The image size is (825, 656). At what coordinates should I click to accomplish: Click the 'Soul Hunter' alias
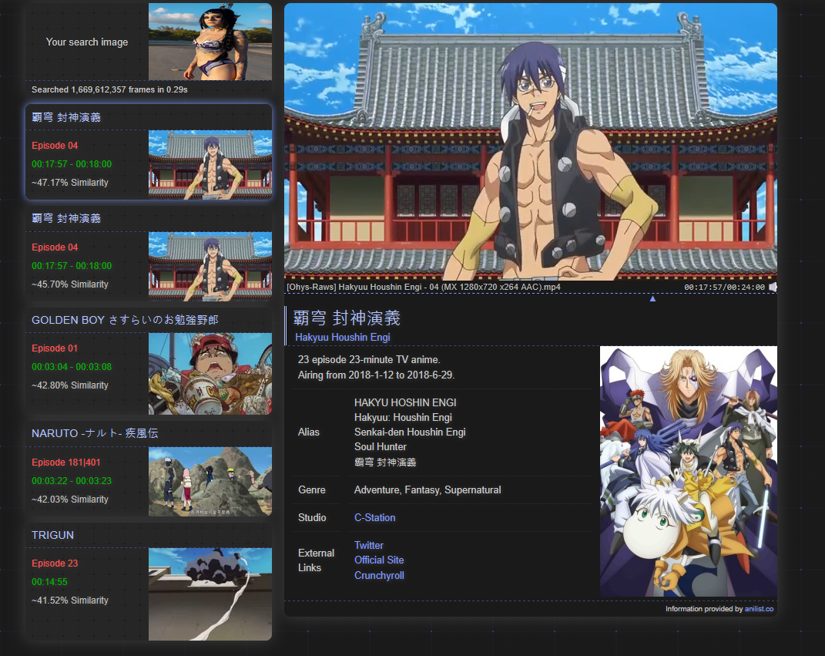pos(381,446)
